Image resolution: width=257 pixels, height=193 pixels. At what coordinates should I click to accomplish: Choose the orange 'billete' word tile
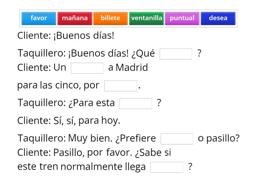pyautogui.click(x=111, y=18)
